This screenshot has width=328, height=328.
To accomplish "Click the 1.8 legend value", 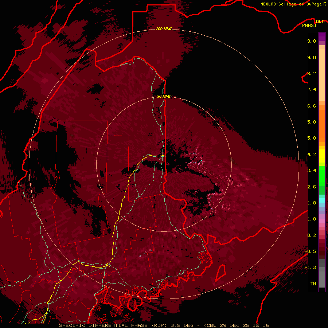I will pyautogui.click(x=312, y=203).
